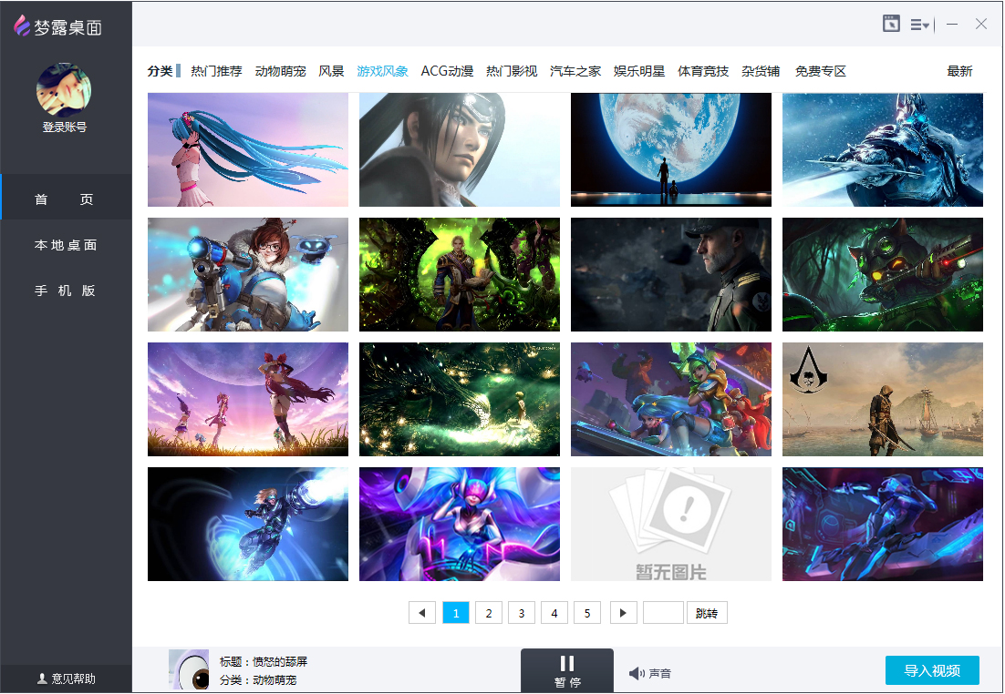
Task: Click the page number input before 跳转
Action: (x=664, y=612)
